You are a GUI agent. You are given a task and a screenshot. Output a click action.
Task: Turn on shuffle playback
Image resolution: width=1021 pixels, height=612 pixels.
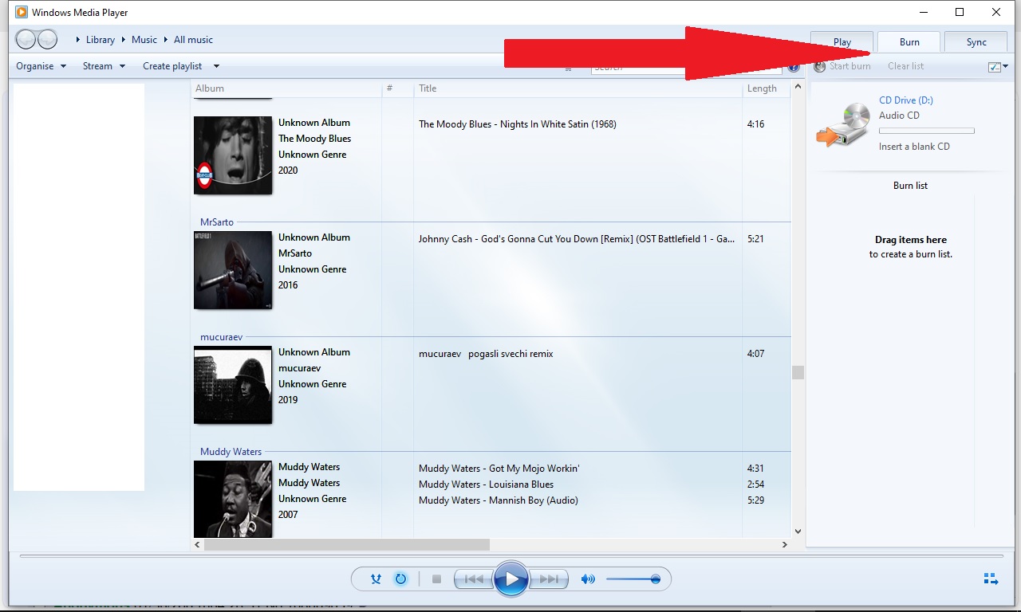(x=376, y=579)
